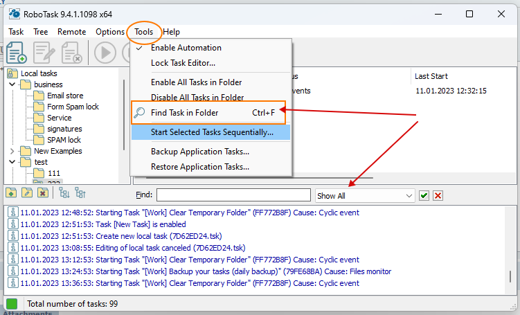Collapse the business folder in the tree

point(12,84)
